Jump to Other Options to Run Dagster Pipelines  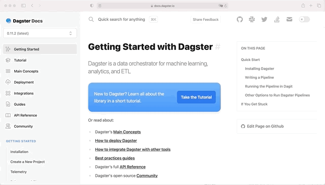coord(277,95)
